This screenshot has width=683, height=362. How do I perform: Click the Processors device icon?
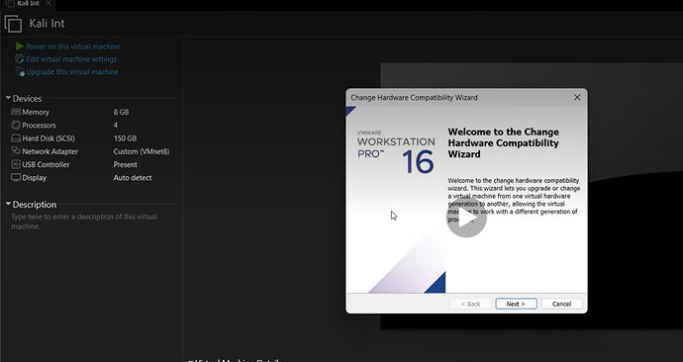click(x=16, y=125)
